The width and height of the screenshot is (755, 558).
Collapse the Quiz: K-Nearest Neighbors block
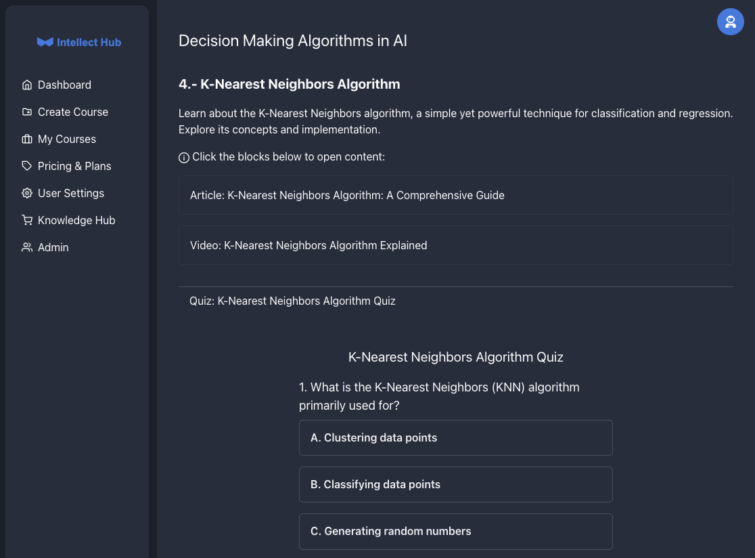click(x=455, y=301)
